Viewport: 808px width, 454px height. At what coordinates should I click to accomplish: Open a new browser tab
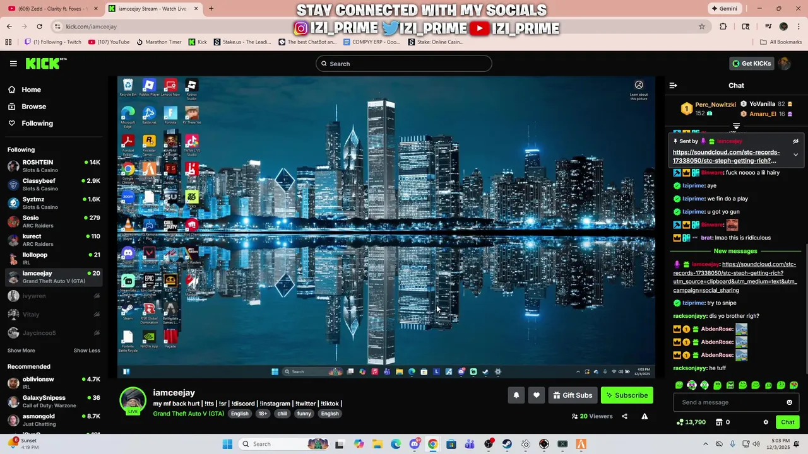click(x=211, y=9)
